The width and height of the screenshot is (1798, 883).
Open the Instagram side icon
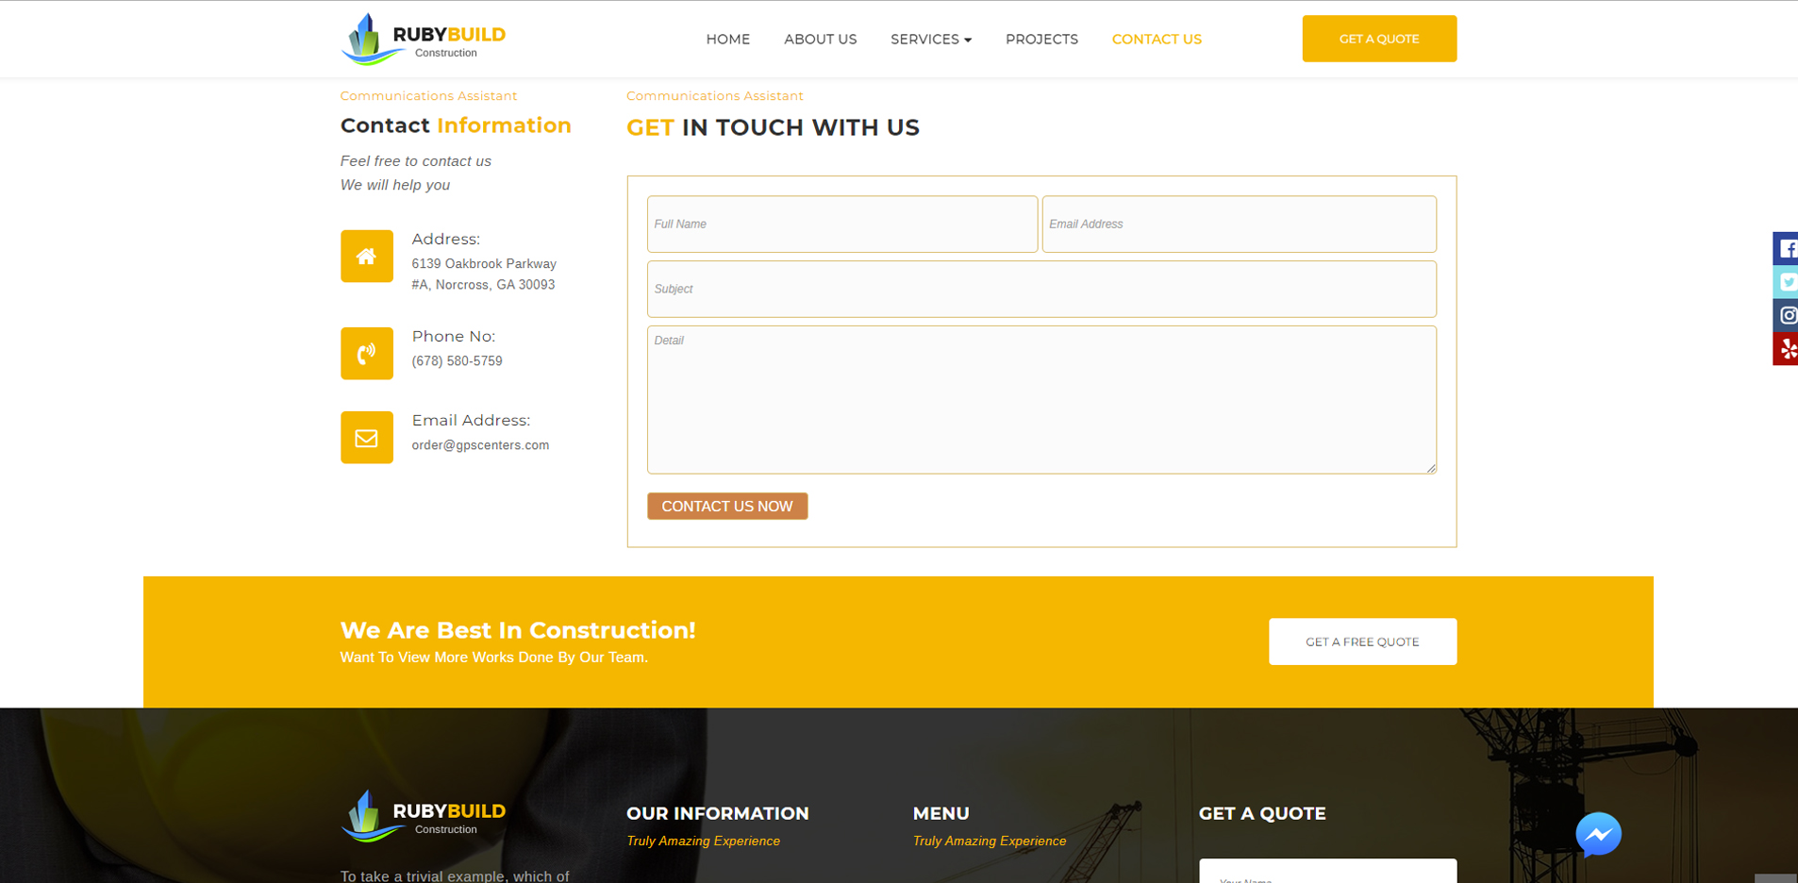pos(1786,315)
